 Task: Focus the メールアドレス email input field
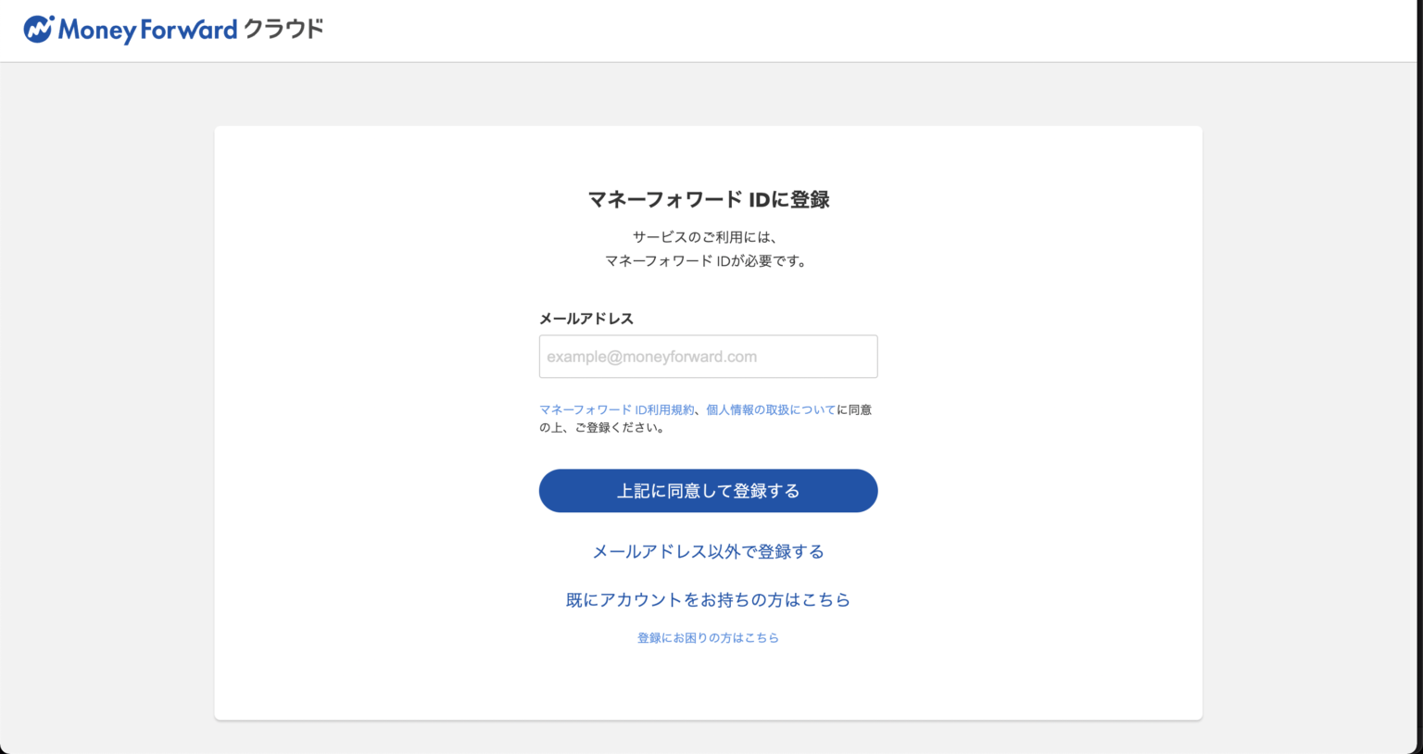[x=708, y=357]
